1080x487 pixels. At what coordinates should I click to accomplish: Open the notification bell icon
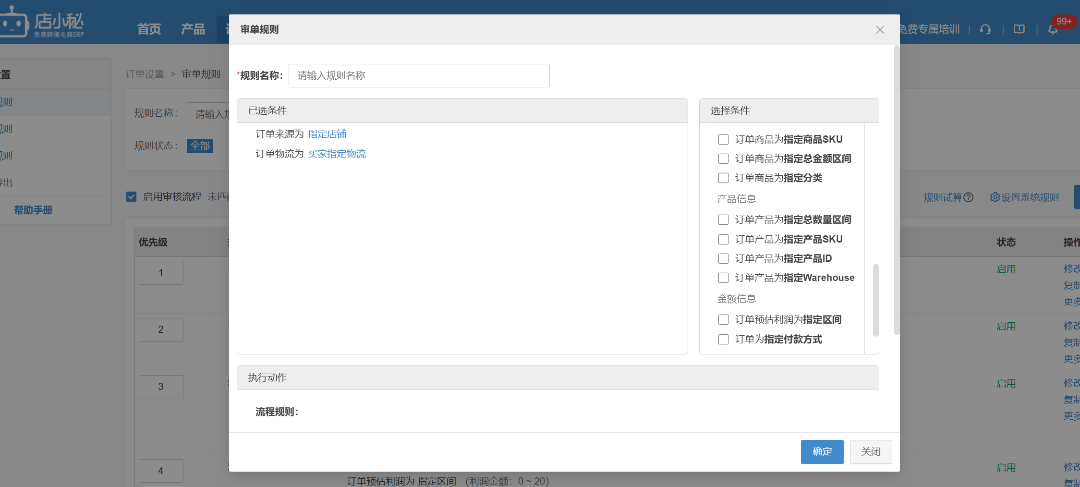point(1053,30)
